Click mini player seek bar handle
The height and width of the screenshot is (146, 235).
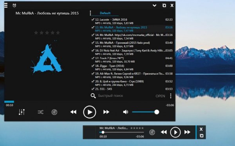103,132
